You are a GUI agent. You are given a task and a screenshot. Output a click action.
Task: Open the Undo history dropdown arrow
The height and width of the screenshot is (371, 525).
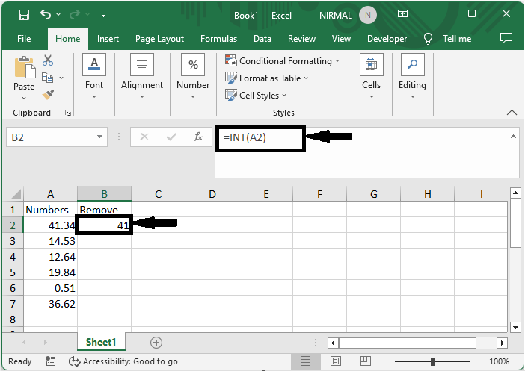click(x=58, y=14)
